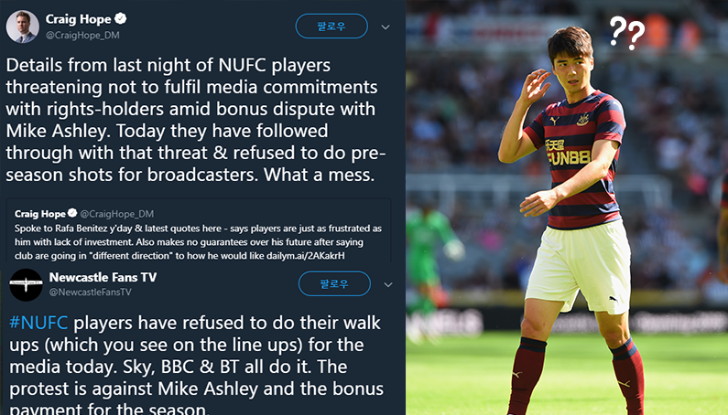The height and width of the screenshot is (415, 728).
Task: Visit the @NewcastleFansTV handle
Action: coord(90,293)
